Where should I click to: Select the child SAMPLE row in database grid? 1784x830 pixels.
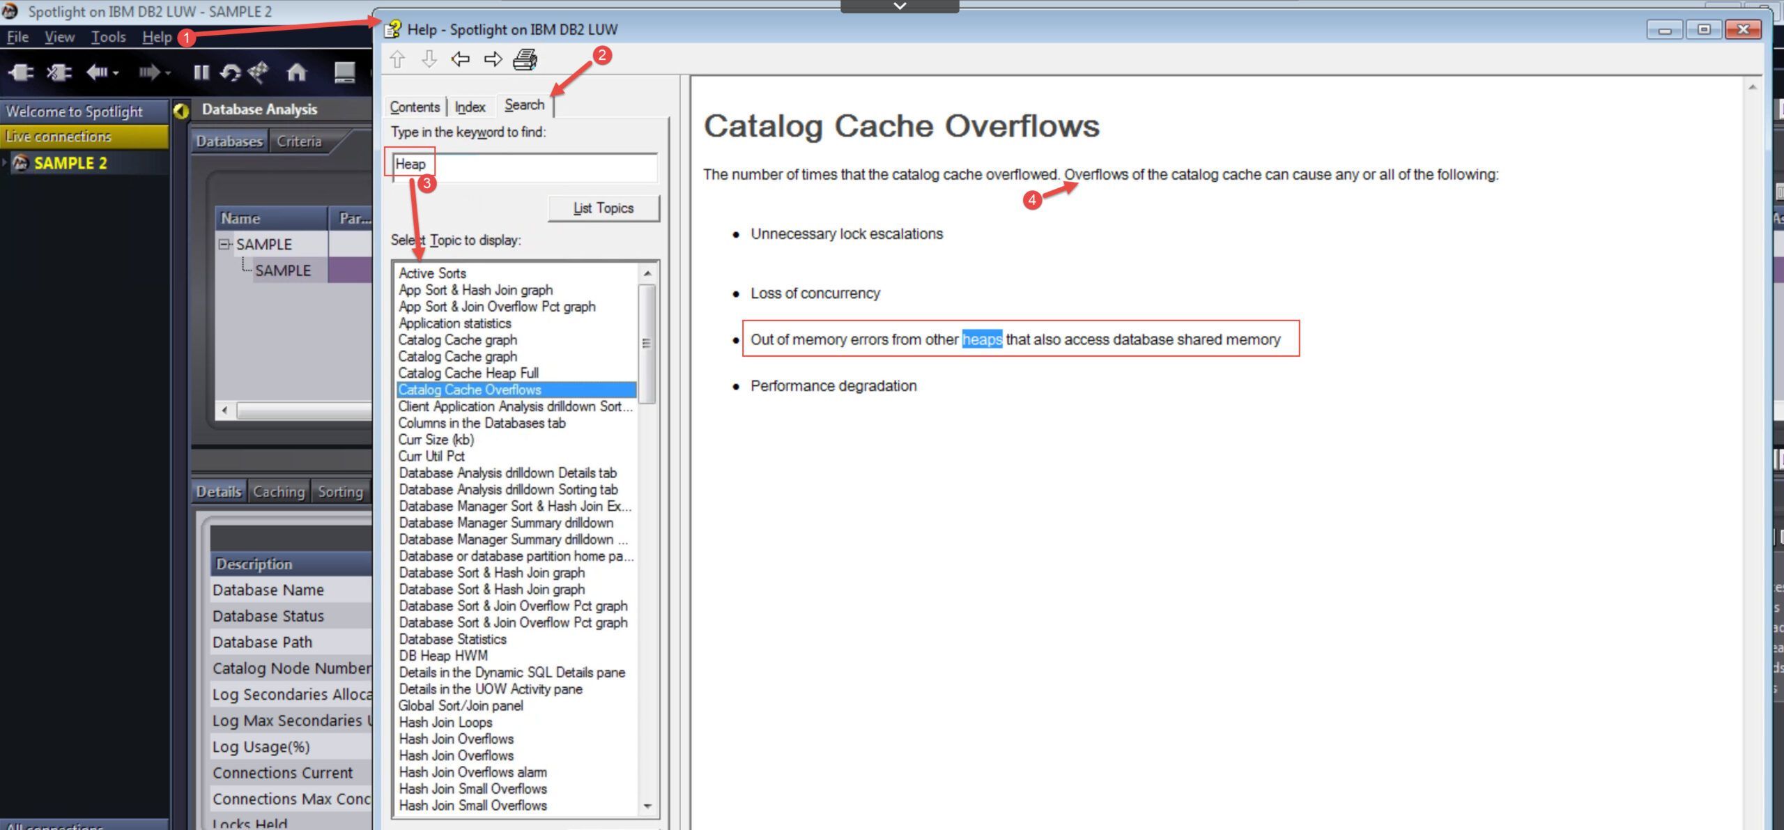pyautogui.click(x=283, y=270)
